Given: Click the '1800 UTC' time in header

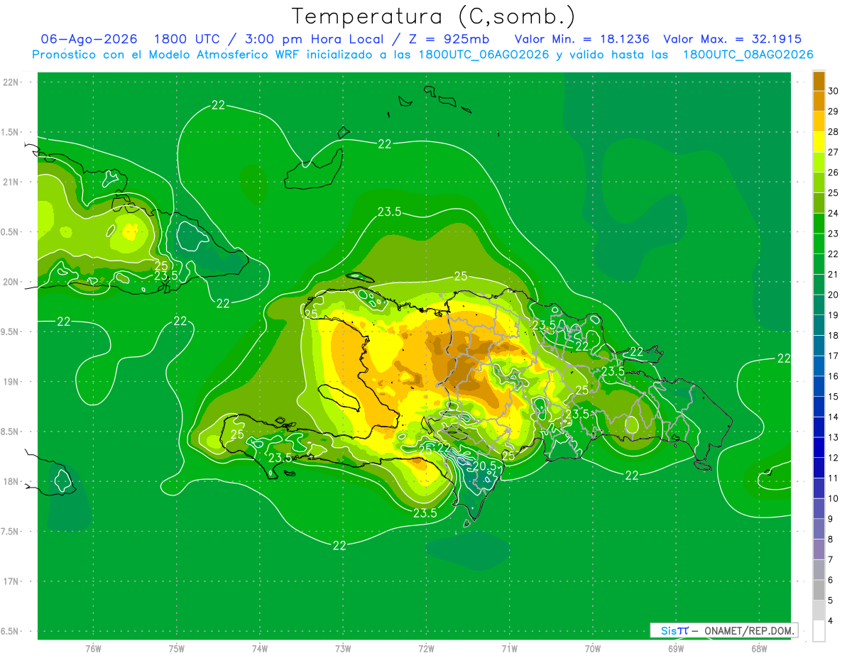Looking at the screenshot, I should coord(187,39).
